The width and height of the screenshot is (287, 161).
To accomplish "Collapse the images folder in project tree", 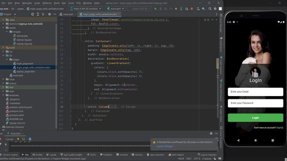I will click(x=7, y=32).
